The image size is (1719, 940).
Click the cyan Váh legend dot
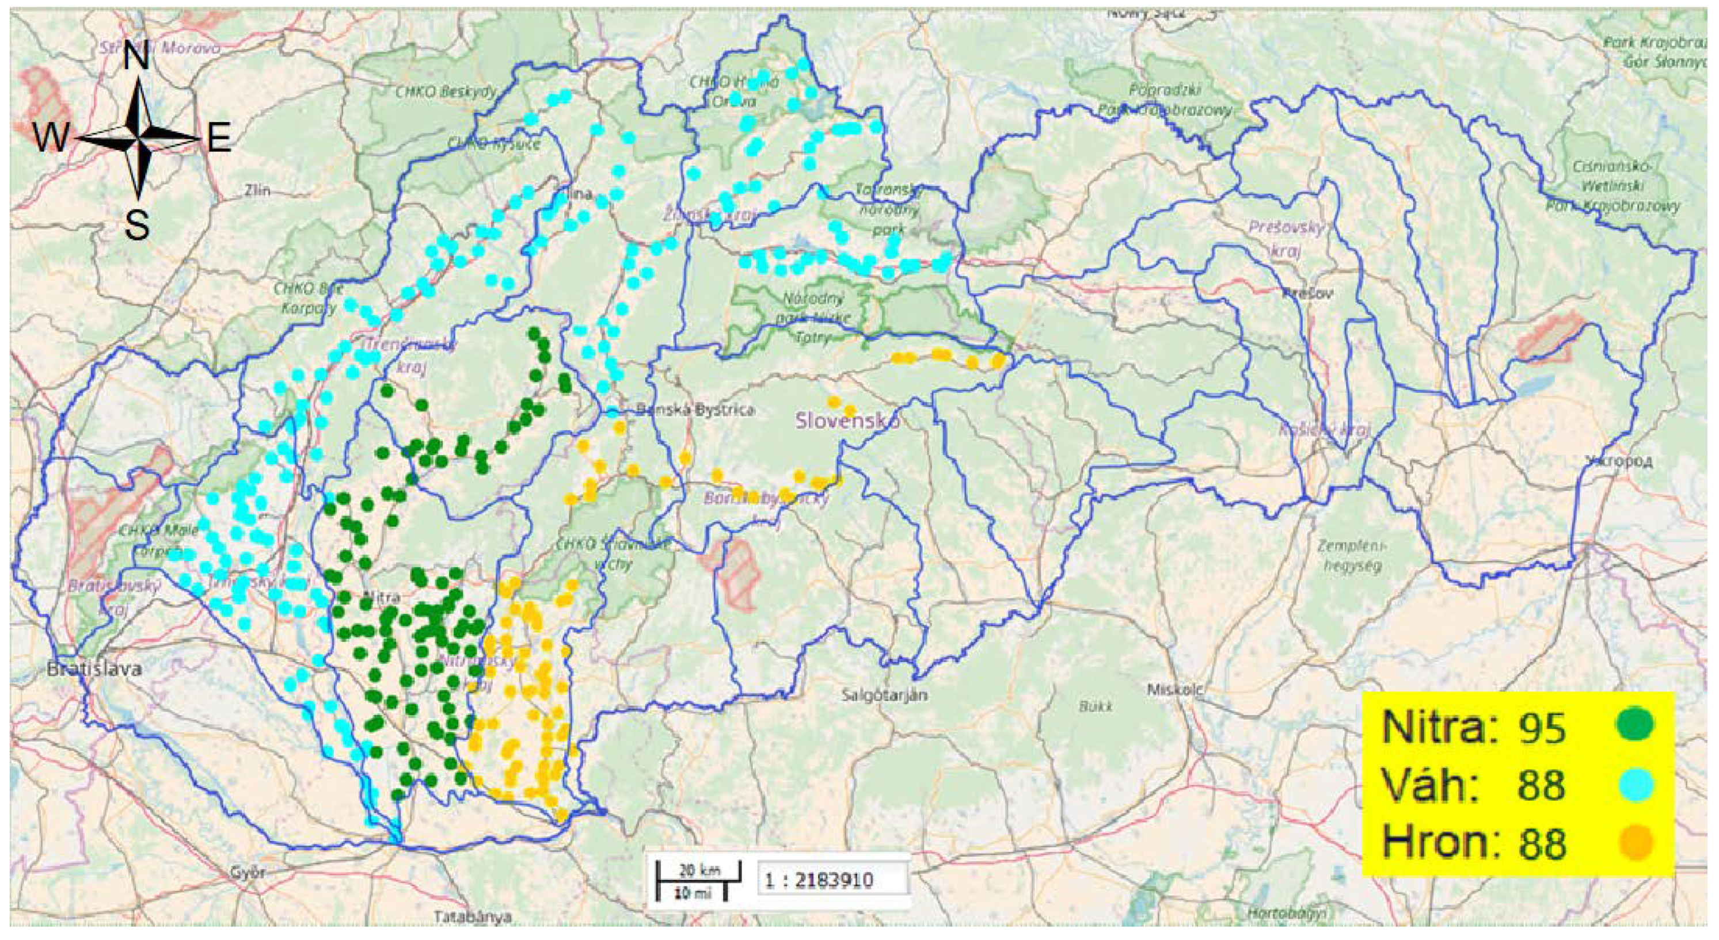pos(1635,784)
